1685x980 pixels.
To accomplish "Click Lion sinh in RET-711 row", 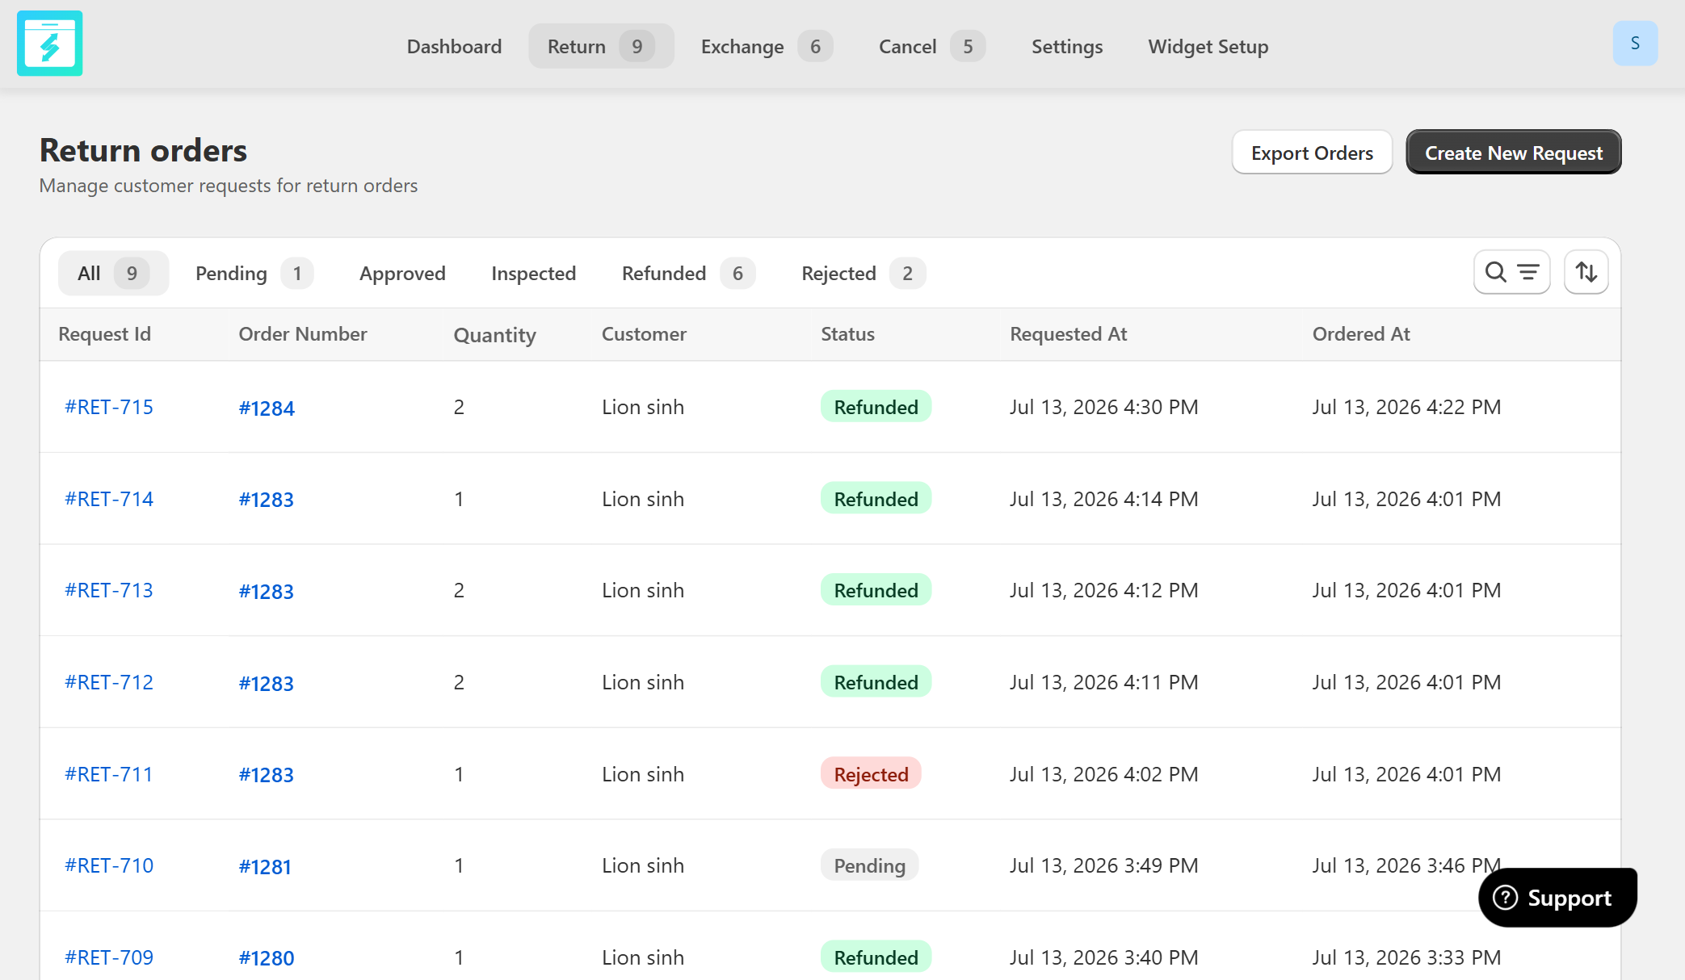I will pos(643,774).
